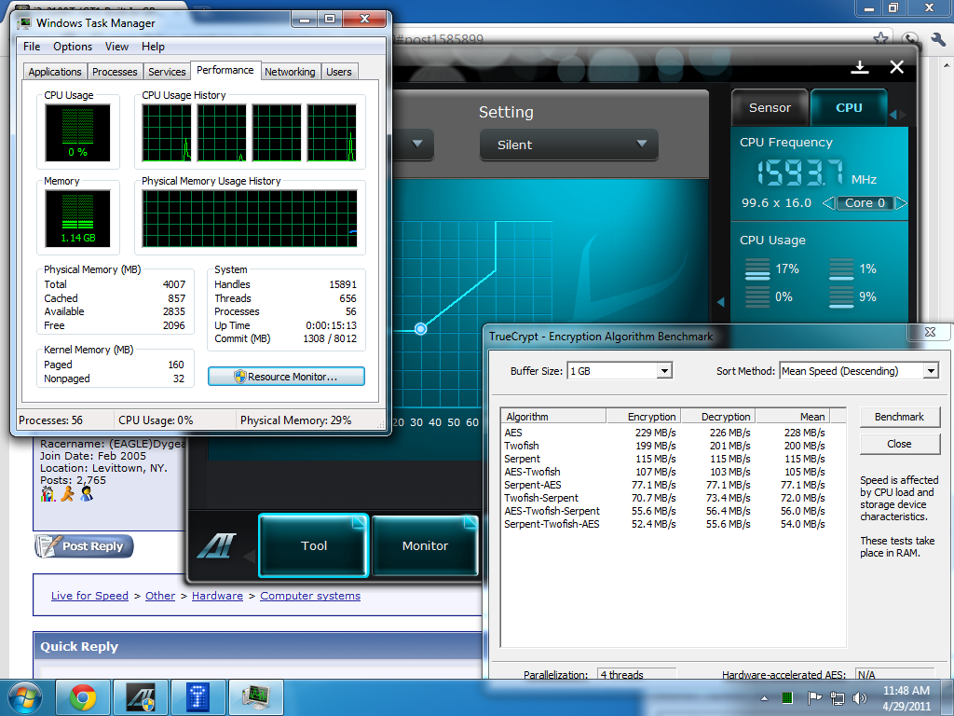The height and width of the screenshot is (716, 954).
Task: Open the Action Center flag icon
Action: (x=814, y=698)
